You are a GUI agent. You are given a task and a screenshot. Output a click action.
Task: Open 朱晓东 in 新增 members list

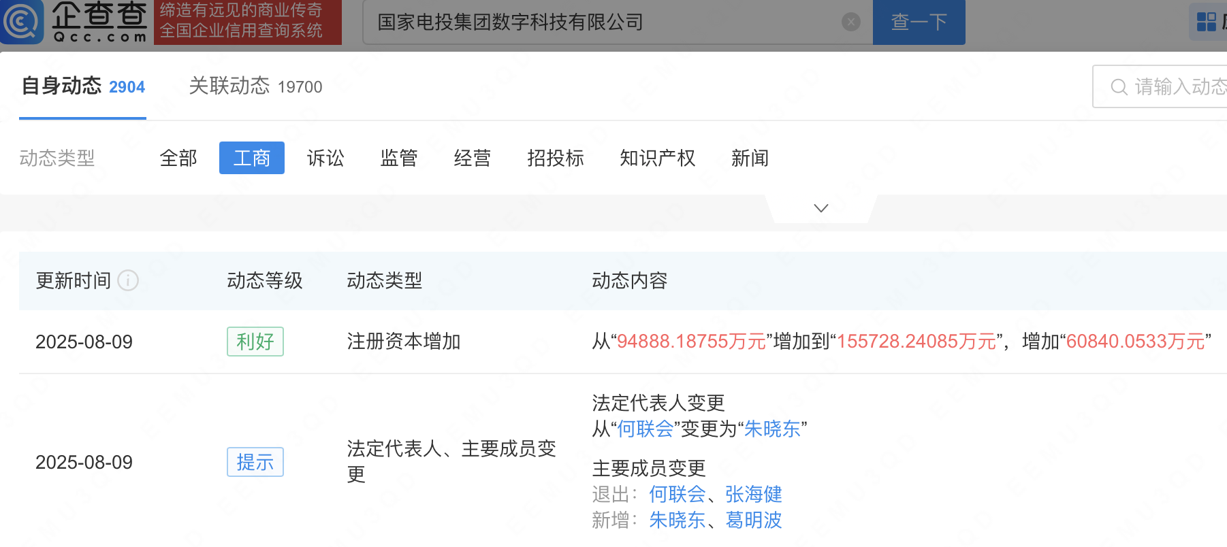click(x=678, y=520)
